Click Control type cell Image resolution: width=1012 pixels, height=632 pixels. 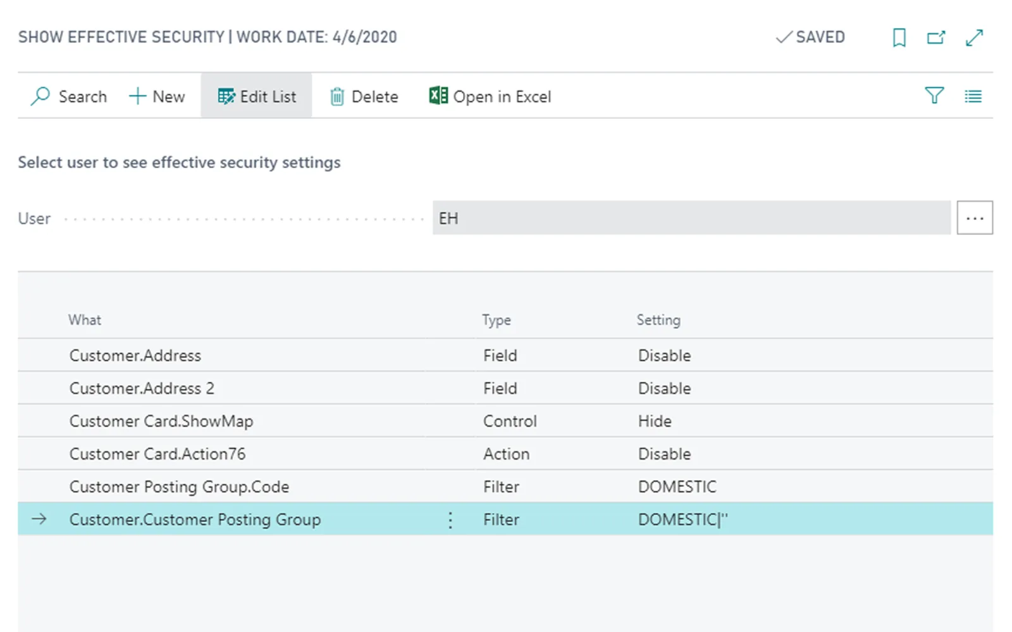(510, 421)
